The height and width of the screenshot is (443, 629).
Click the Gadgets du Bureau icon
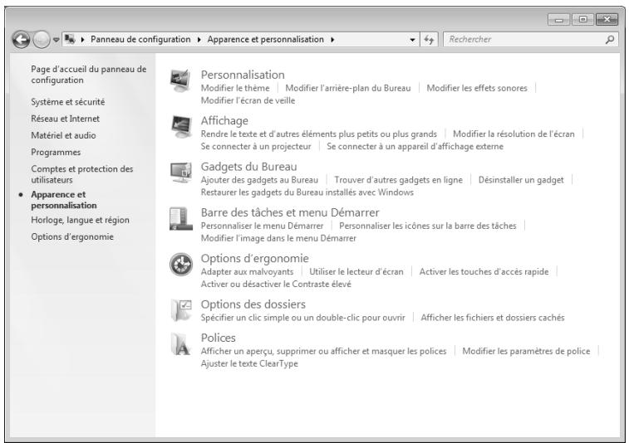point(180,173)
